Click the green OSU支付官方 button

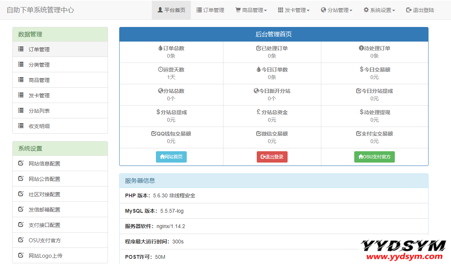click(374, 157)
